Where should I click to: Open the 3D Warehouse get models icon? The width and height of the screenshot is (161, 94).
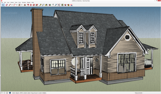(65, 5)
